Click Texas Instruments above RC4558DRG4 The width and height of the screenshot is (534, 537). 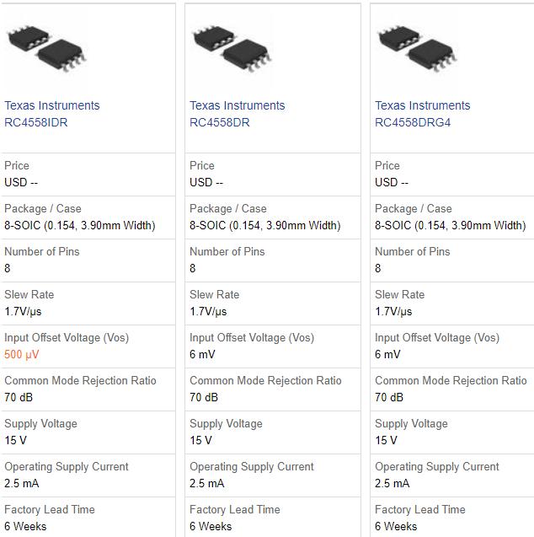point(422,105)
